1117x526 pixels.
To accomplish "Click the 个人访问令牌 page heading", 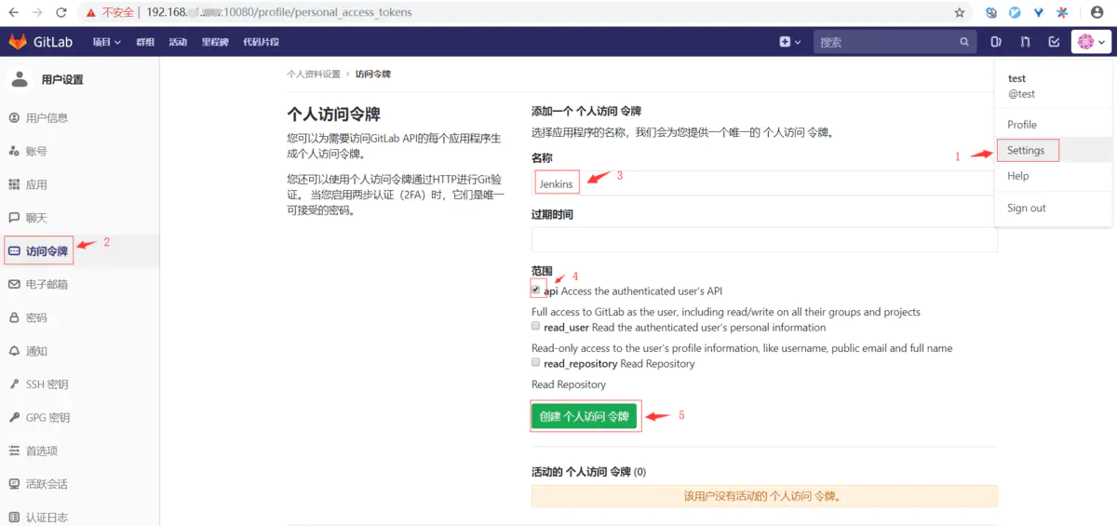I will tap(333, 115).
